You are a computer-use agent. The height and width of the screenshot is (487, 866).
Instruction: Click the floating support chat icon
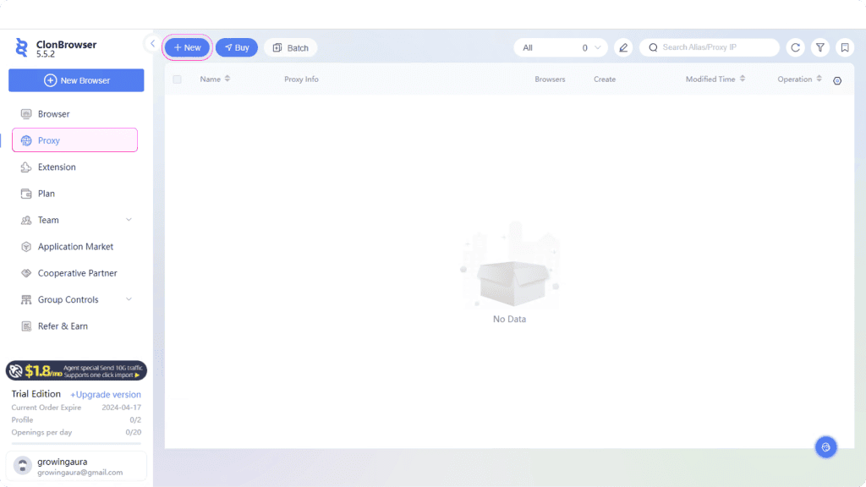pos(826,447)
